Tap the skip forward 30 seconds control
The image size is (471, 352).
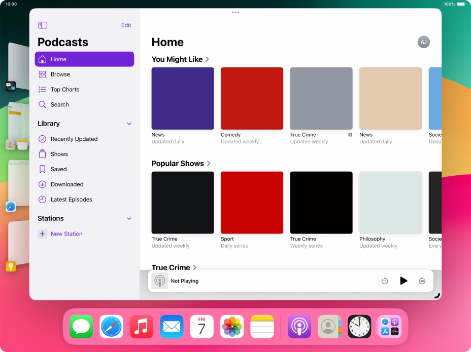pos(422,281)
